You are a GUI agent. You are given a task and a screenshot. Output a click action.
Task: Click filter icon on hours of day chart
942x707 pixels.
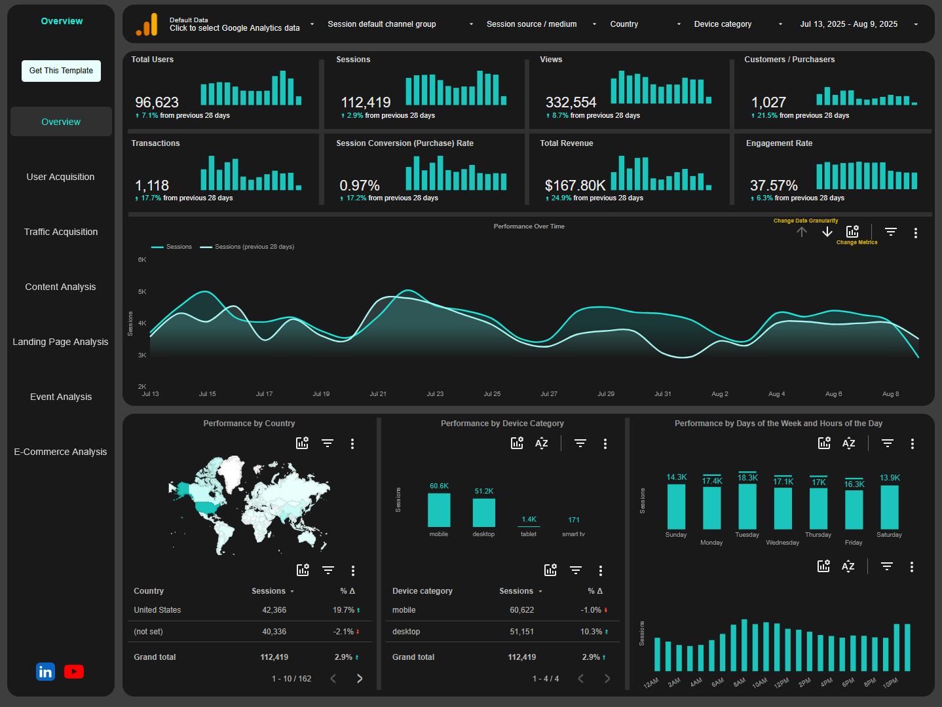coord(887,566)
